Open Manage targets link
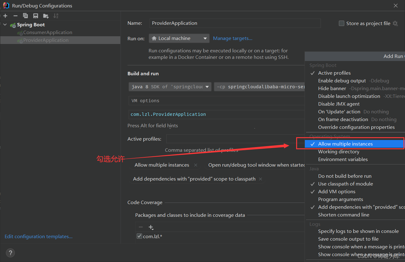This screenshot has height=262, width=405. coord(233,38)
